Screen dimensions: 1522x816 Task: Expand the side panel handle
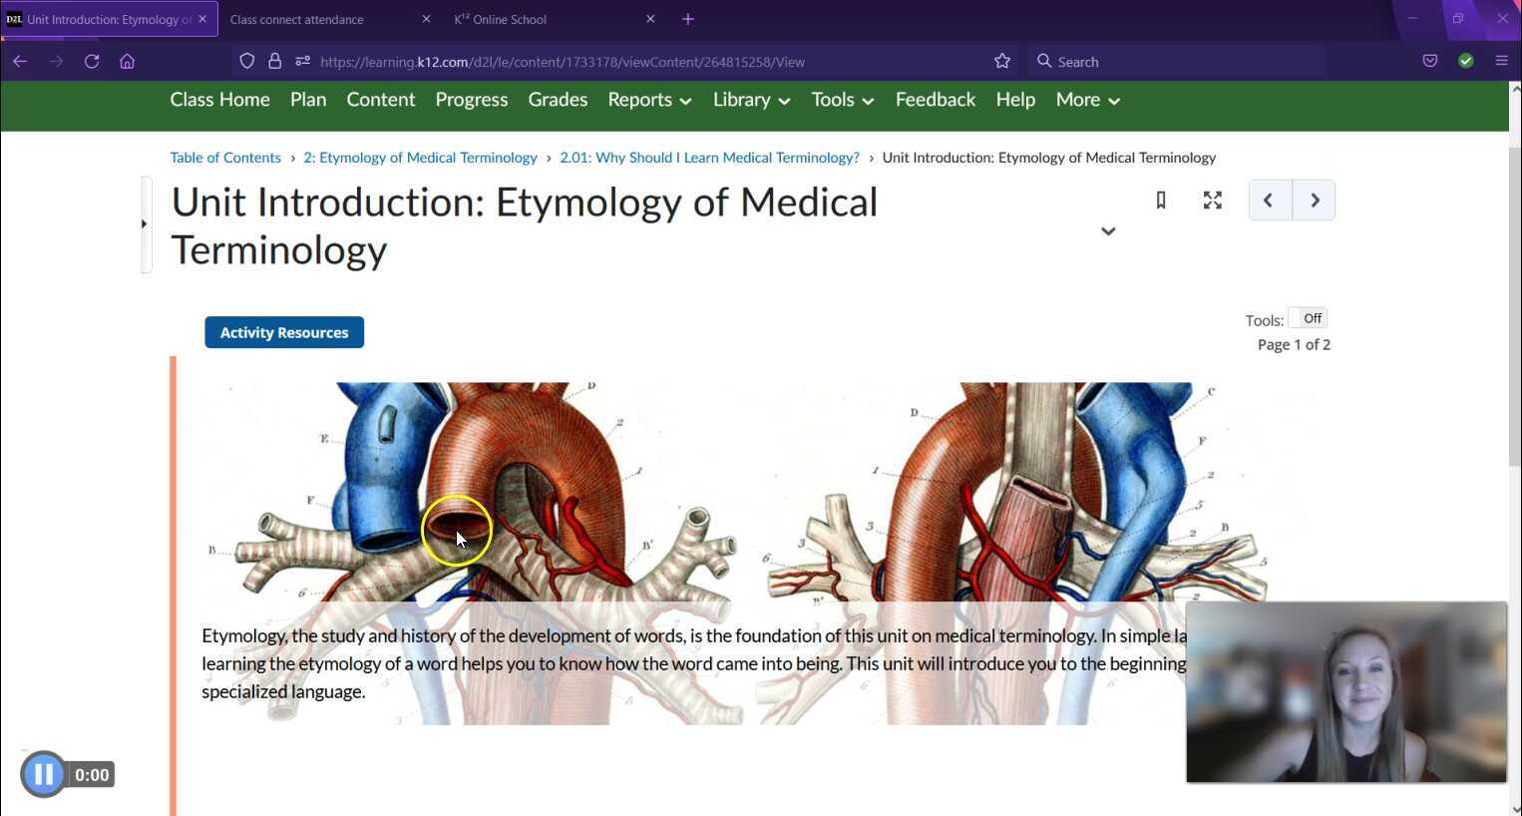(145, 224)
